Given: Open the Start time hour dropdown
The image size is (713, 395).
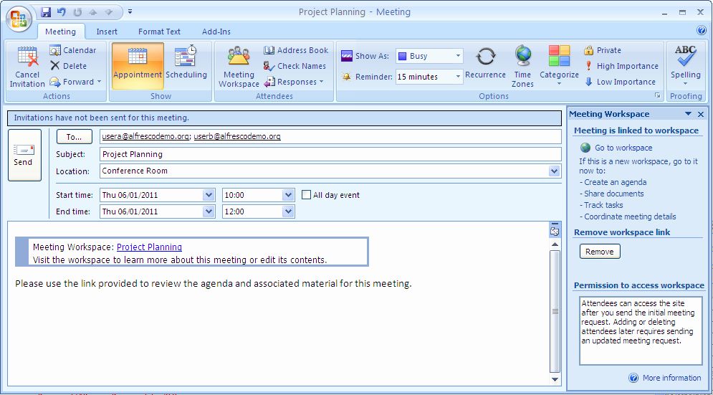Looking at the screenshot, I should pos(288,195).
